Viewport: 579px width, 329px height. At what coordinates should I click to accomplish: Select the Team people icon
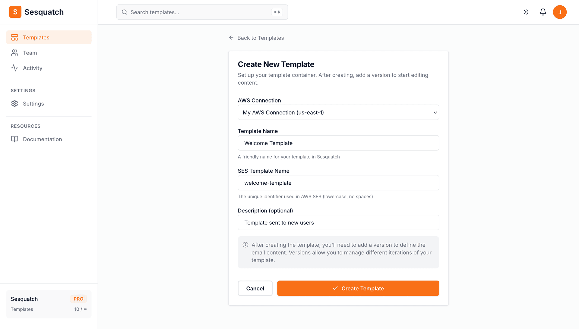(14, 53)
